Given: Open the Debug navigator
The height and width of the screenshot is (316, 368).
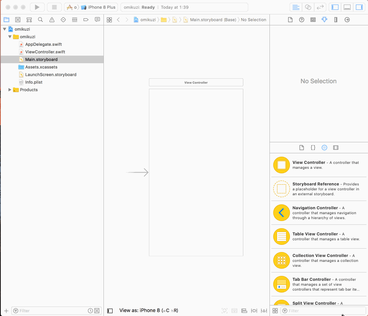Looking at the screenshot, I should pyautogui.click(x=75, y=20).
